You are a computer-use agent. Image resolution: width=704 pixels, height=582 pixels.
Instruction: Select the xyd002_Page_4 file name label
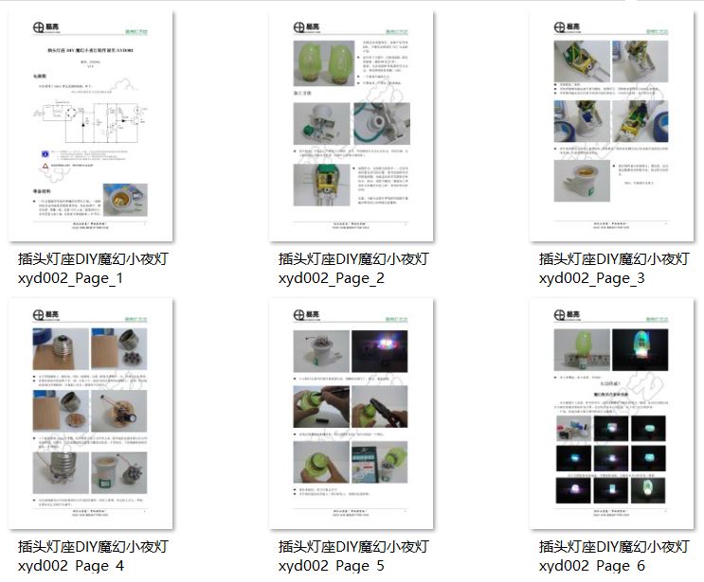tap(93, 556)
